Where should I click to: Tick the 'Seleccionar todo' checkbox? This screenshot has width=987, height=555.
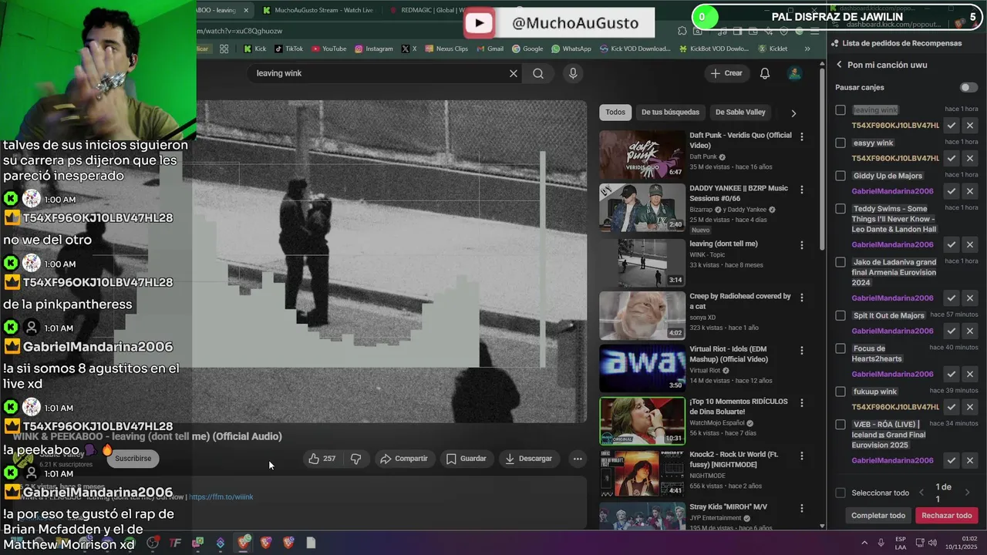click(840, 493)
